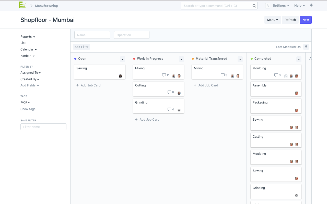Click the Filter Name input field
Screen dimensions: 327x204
pyautogui.click(x=43, y=127)
